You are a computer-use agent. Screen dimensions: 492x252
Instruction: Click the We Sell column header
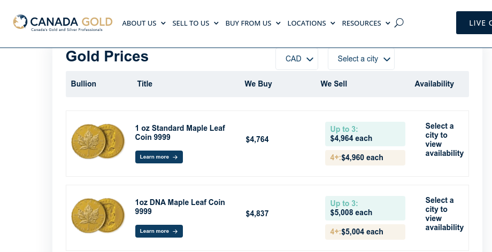pos(334,84)
